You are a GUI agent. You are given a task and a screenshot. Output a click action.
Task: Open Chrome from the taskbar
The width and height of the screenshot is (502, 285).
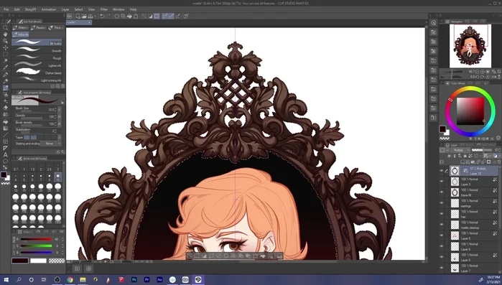point(70,279)
